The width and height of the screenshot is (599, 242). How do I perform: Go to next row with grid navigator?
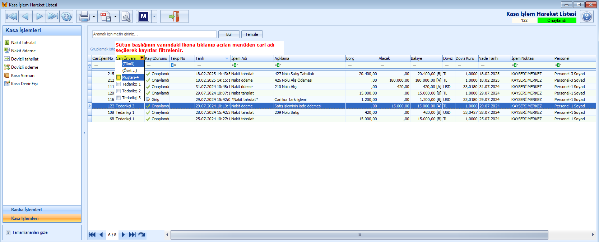coord(123,235)
